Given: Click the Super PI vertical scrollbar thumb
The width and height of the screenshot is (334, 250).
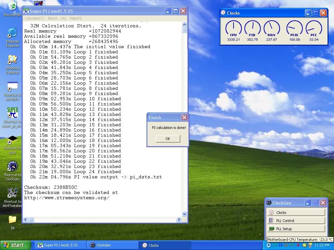Looking at the screenshot, I should [185, 30].
